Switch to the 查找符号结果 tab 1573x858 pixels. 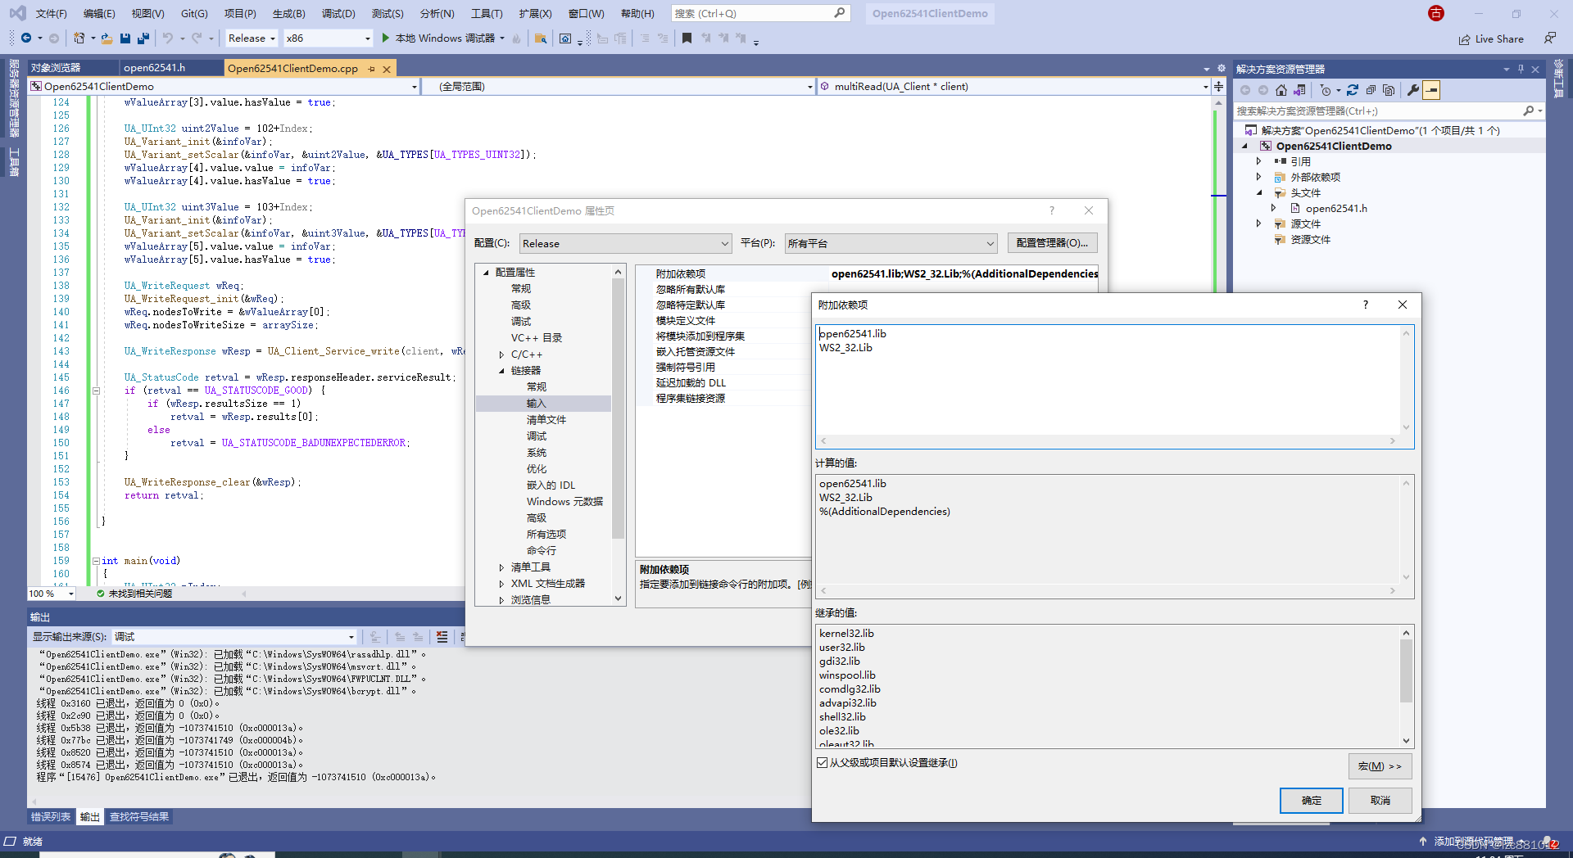(139, 816)
